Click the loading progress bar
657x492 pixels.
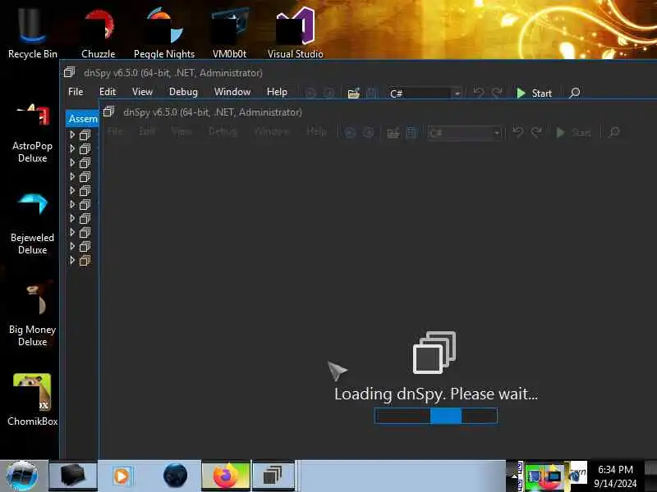tap(436, 416)
